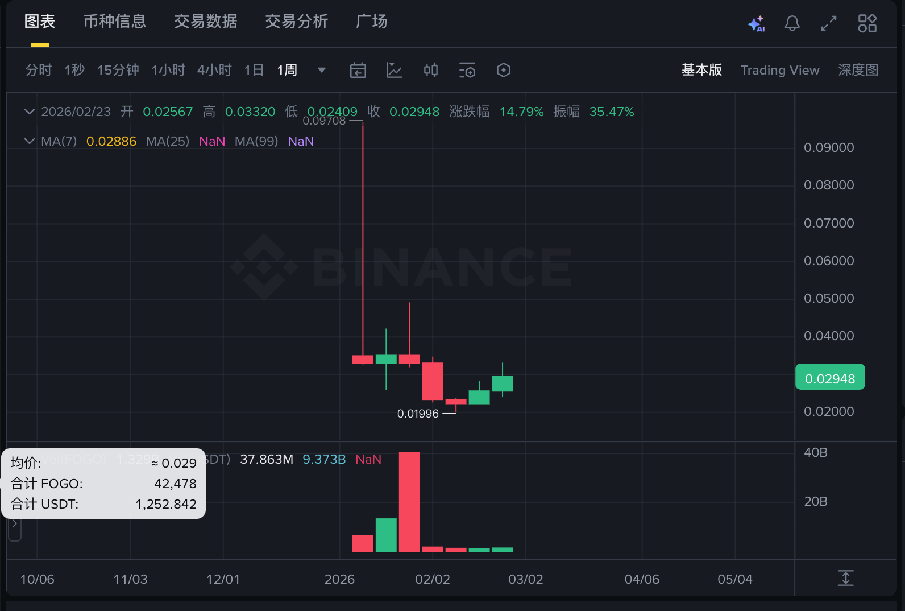Switch to the 交易分析 tab
The image size is (905, 611).
297,22
